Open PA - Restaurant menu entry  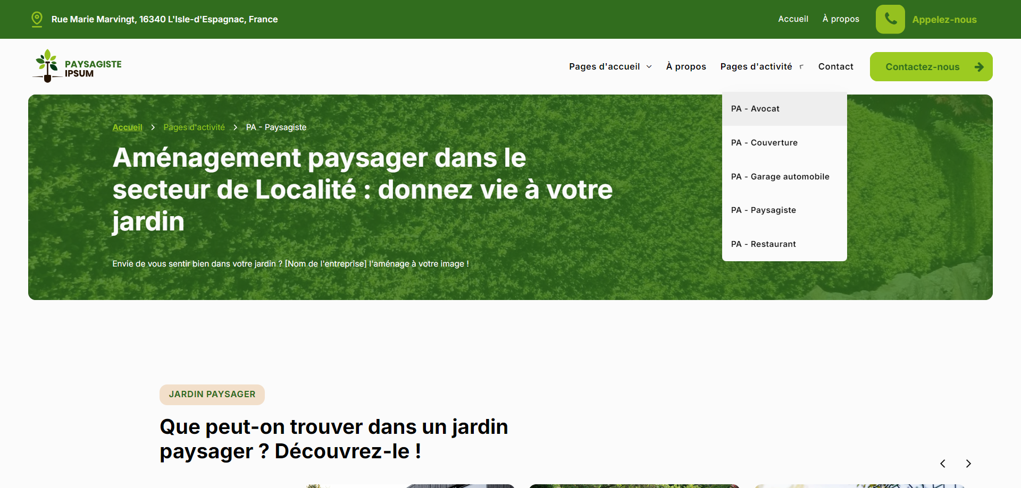point(764,244)
